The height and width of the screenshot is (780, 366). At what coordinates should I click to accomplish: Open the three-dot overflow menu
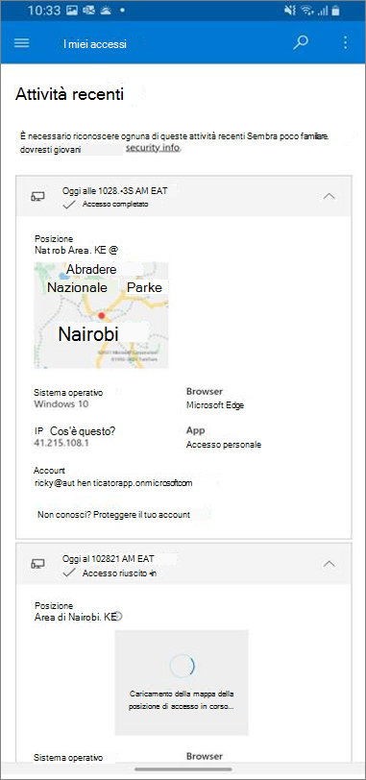tap(346, 43)
